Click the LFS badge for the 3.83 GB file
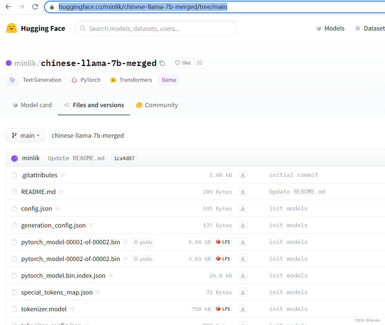The image size is (385, 325). pyautogui.click(x=223, y=259)
